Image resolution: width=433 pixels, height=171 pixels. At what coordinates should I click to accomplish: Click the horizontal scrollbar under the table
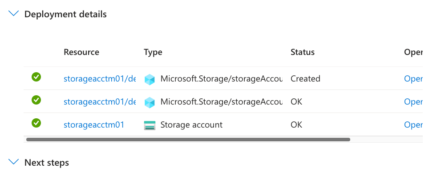[x=188, y=140]
